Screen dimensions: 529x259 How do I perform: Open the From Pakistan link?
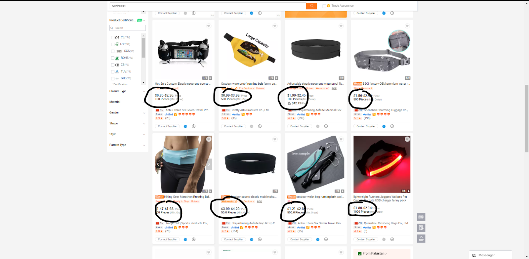375,254
